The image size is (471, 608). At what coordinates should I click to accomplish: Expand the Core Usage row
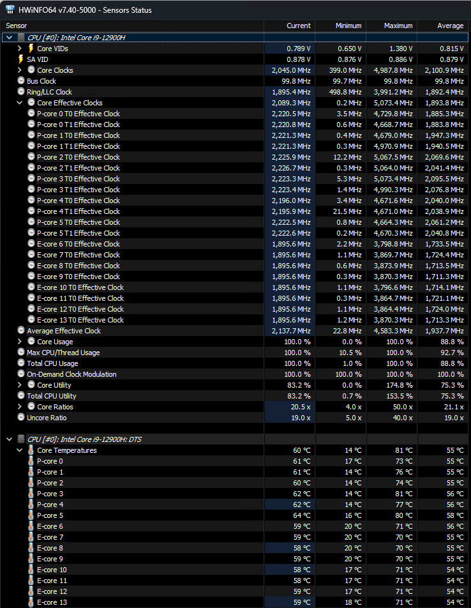[20, 342]
